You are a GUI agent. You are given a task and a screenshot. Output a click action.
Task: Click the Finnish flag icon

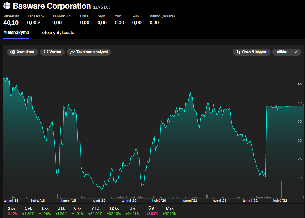click(7, 6)
